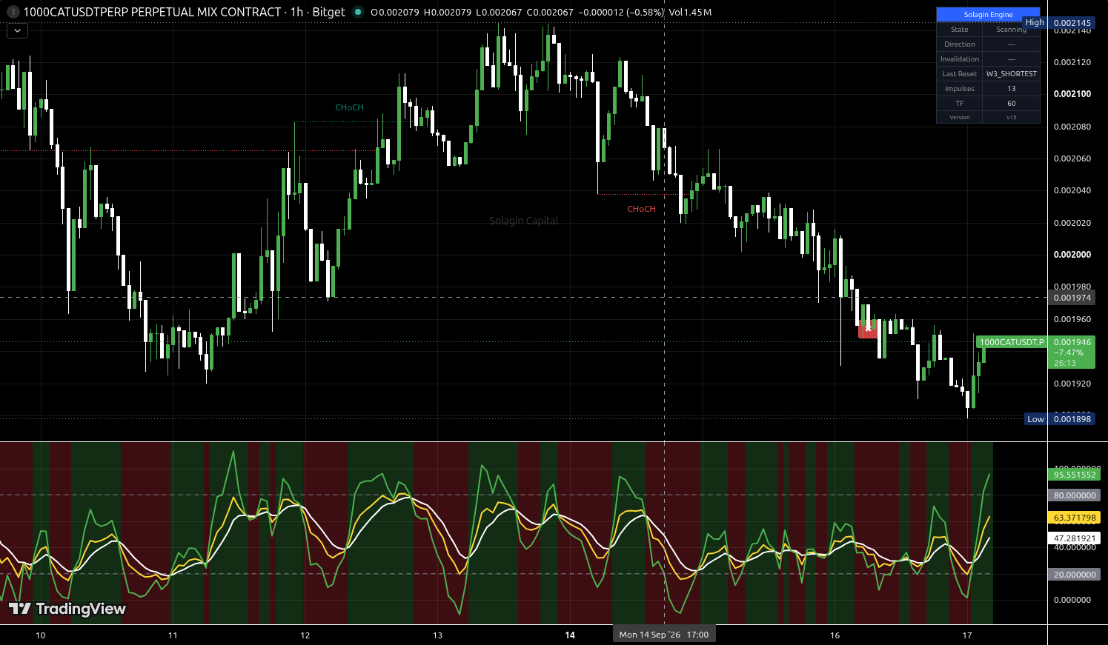
Task: Click the Solagin Engine table header
Action: (x=988, y=14)
